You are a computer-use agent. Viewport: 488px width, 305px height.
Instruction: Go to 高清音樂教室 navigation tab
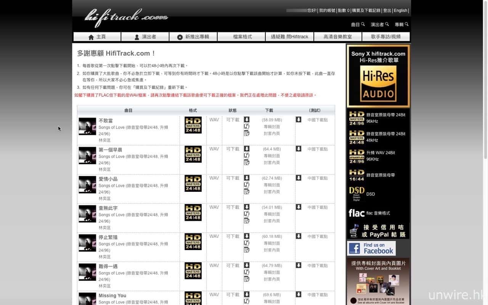(337, 37)
